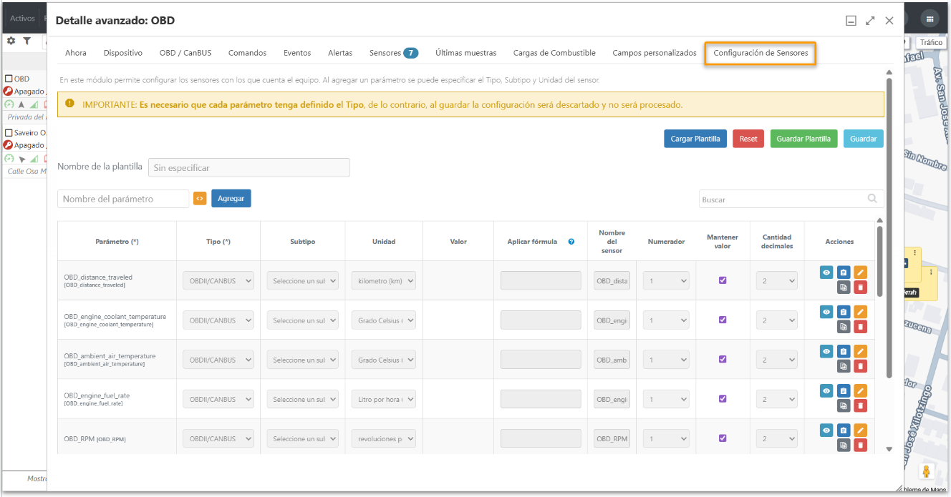
Task: Open Tipo dropdown for OBD_distance_traveled
Action: (218, 281)
